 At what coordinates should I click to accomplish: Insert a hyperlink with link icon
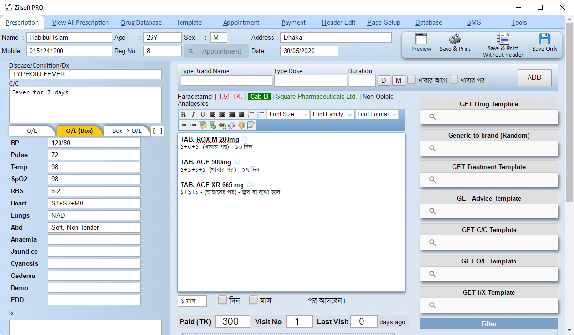[x=222, y=125]
